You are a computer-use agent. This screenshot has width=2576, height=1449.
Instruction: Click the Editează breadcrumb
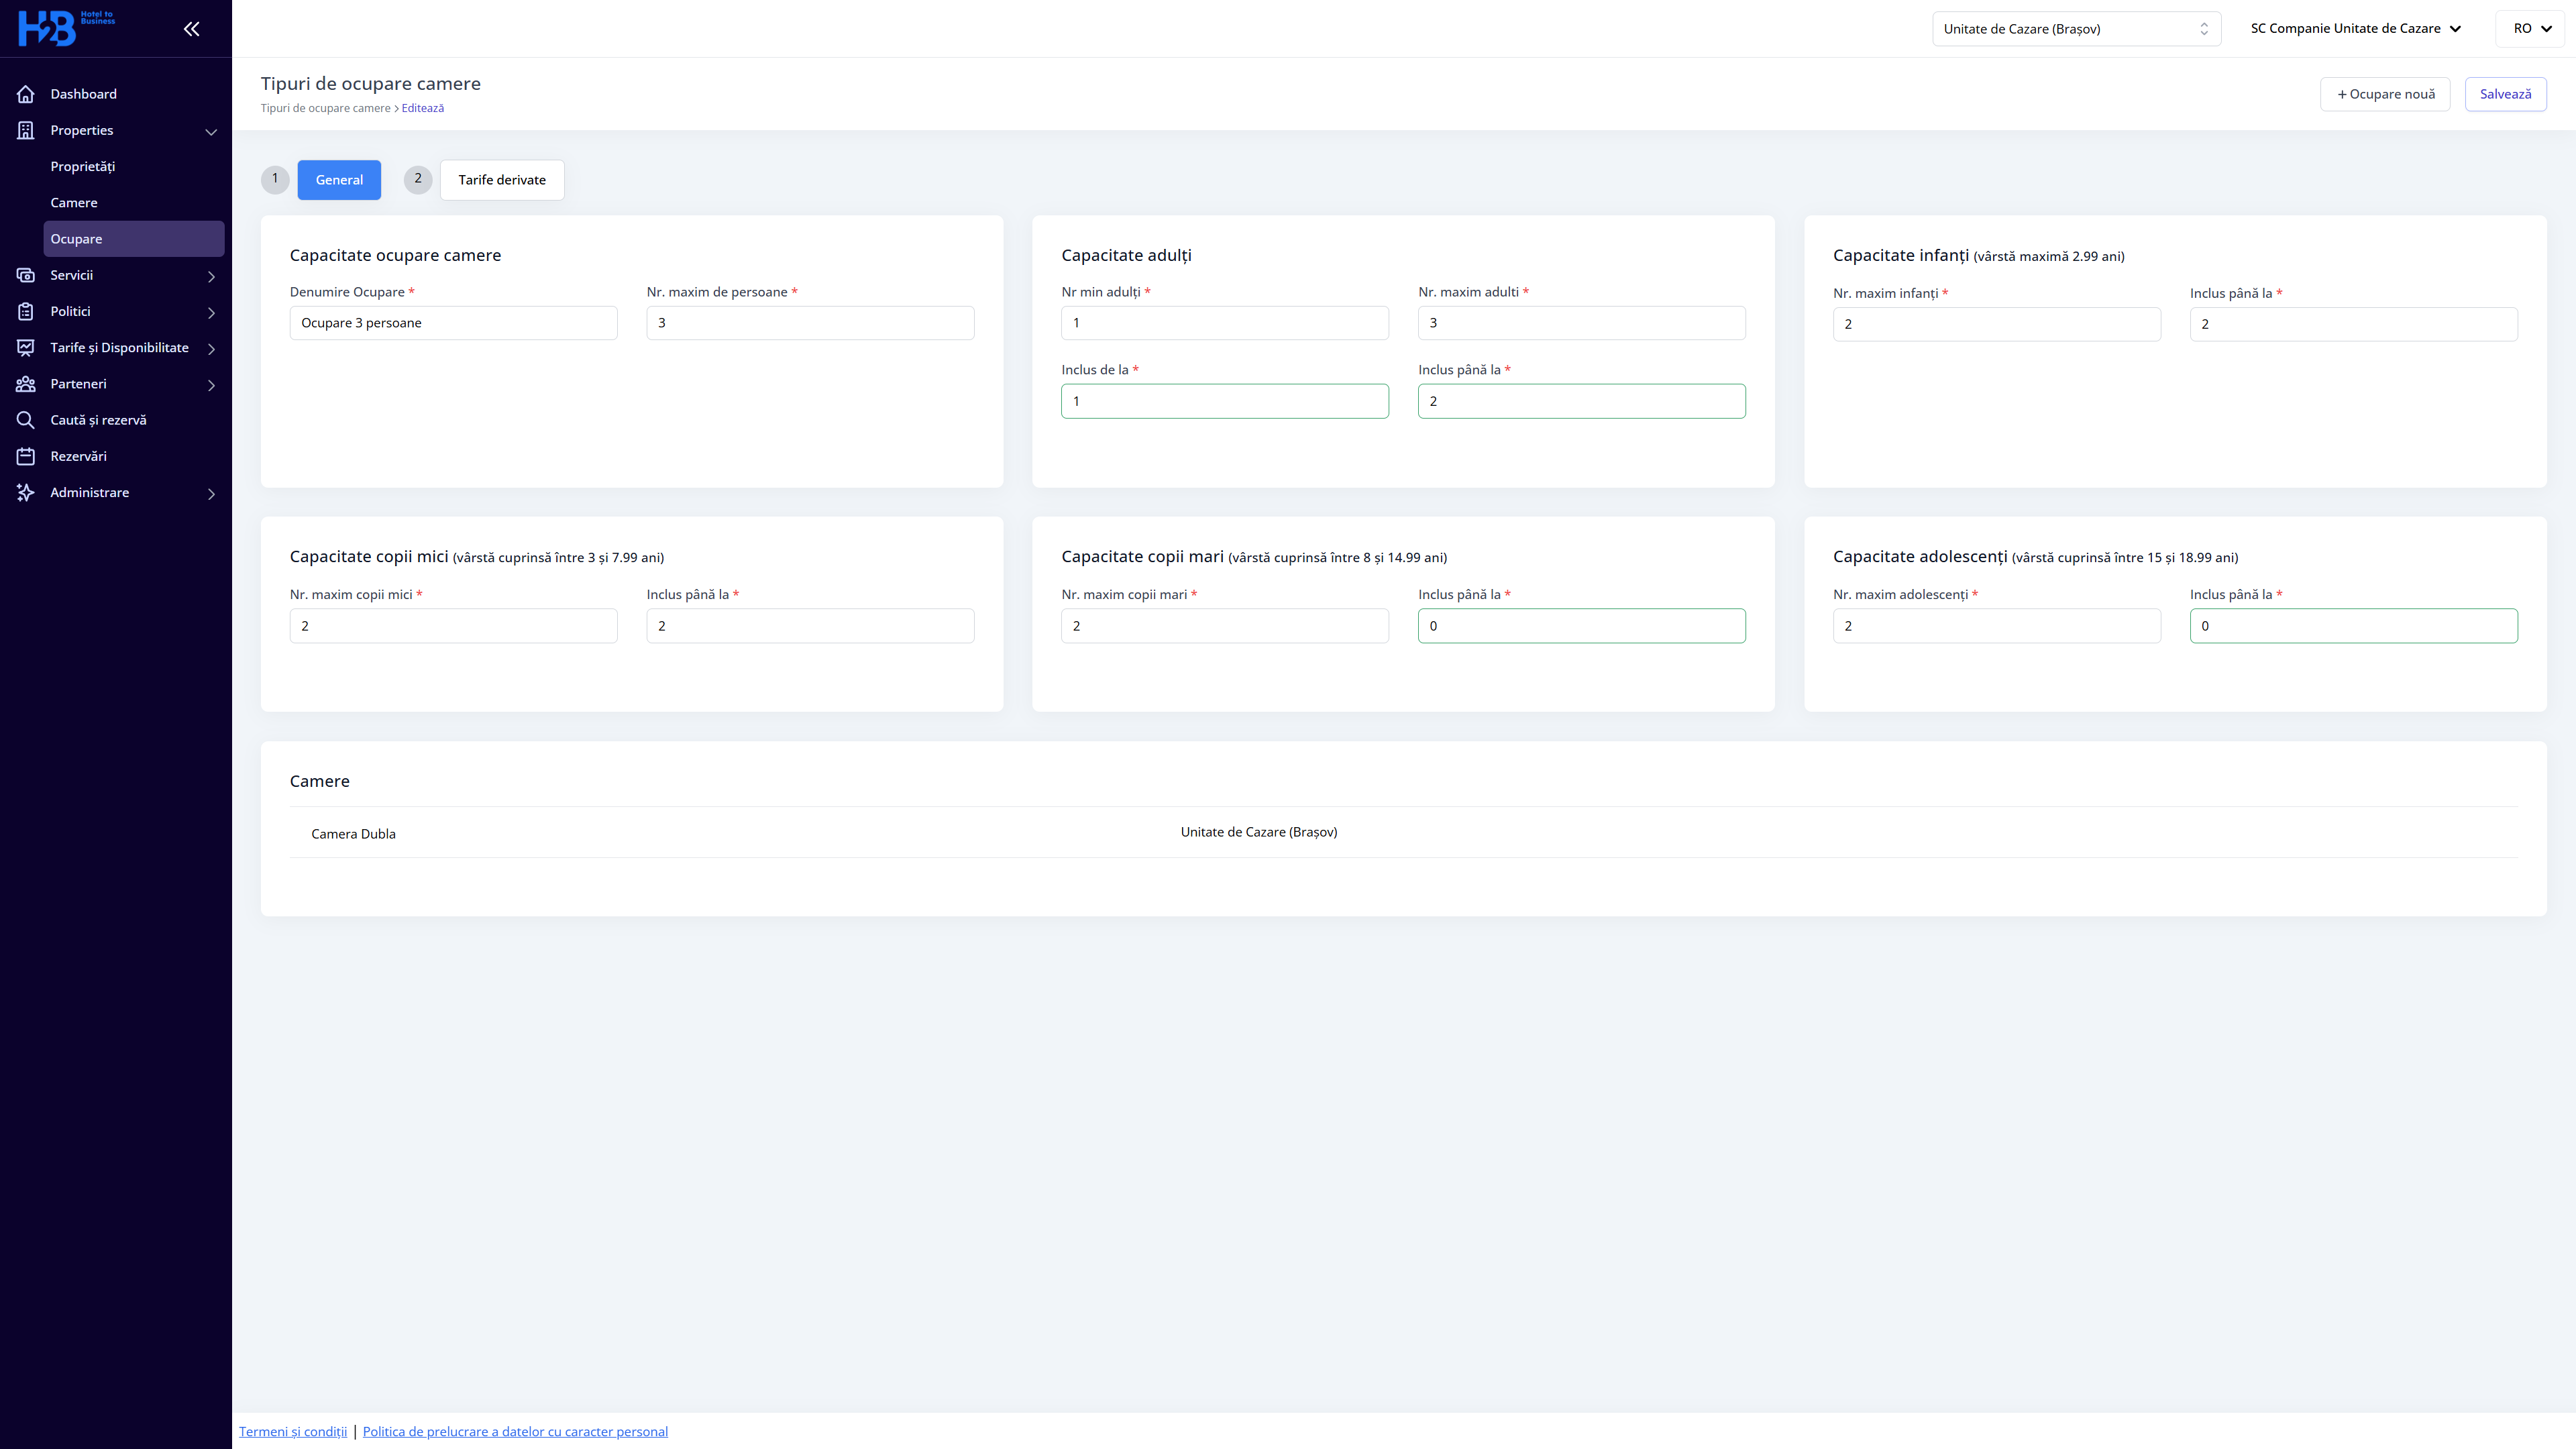(x=423, y=108)
